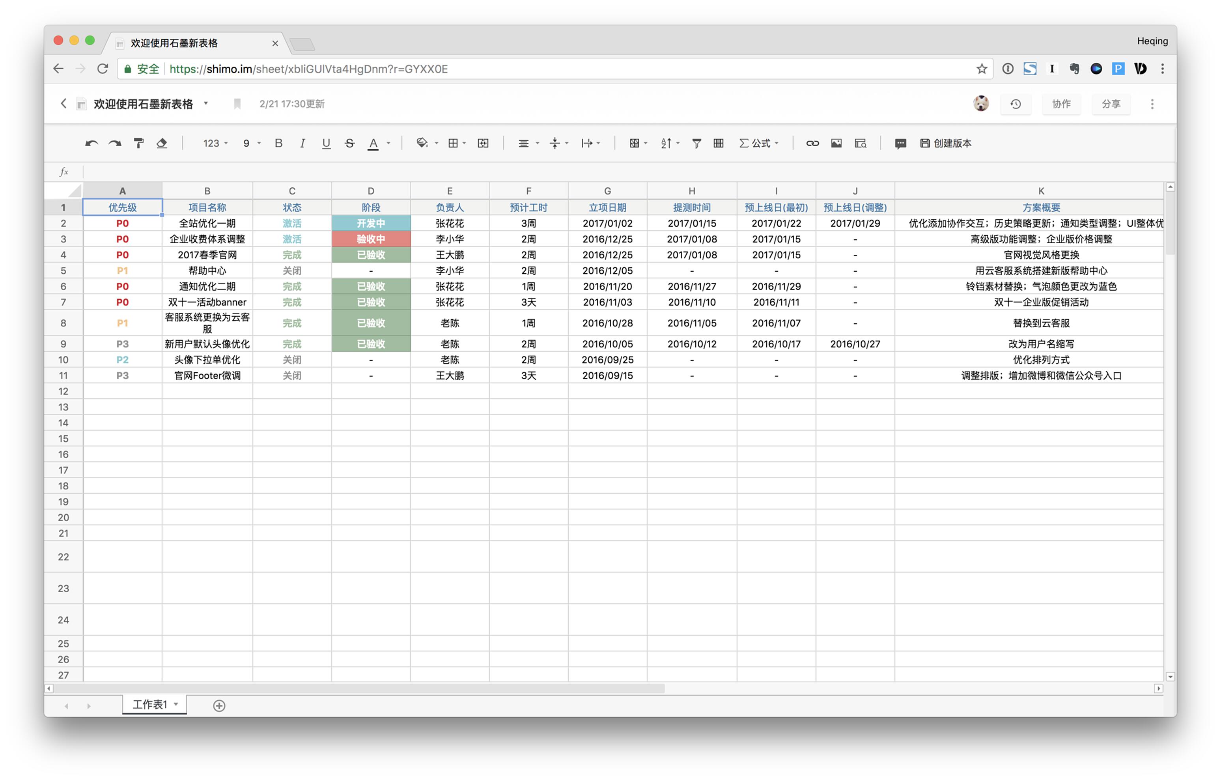This screenshot has width=1221, height=780.
Task: Click the undo arrow icon
Action: click(91, 144)
